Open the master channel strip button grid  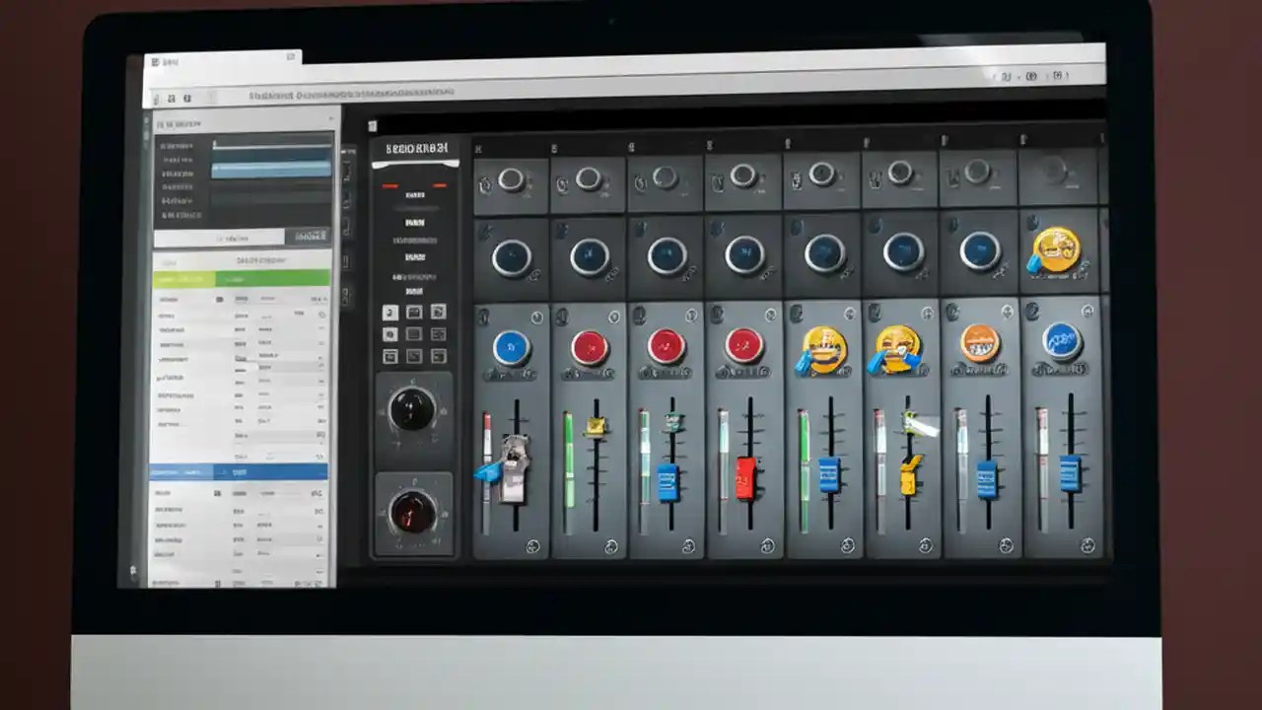[414, 331]
